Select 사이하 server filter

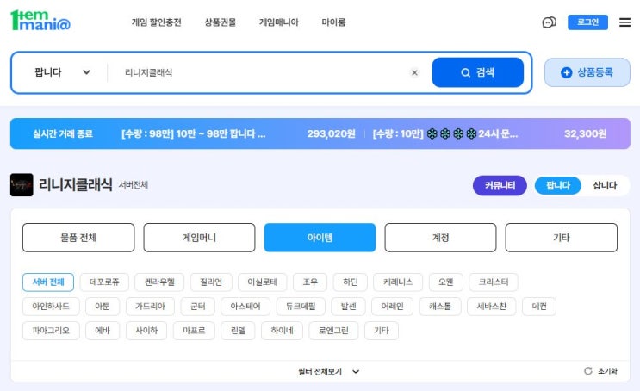point(146,331)
